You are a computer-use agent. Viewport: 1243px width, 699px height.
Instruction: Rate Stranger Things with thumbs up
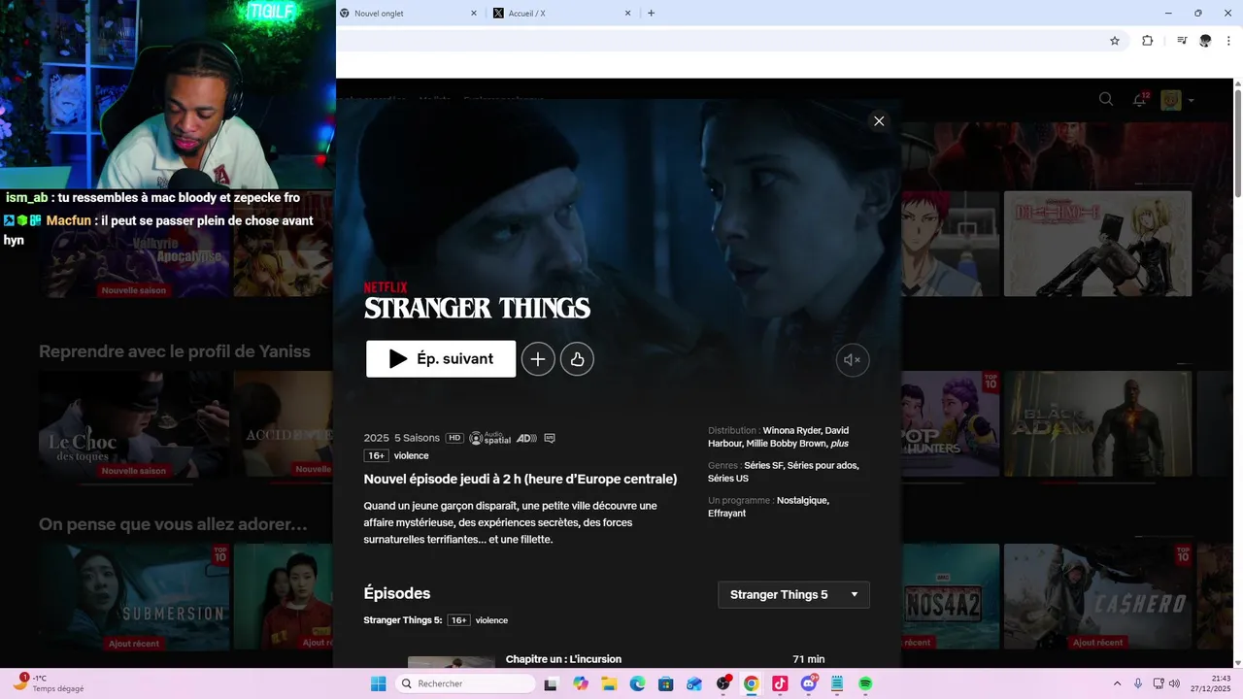click(x=577, y=359)
